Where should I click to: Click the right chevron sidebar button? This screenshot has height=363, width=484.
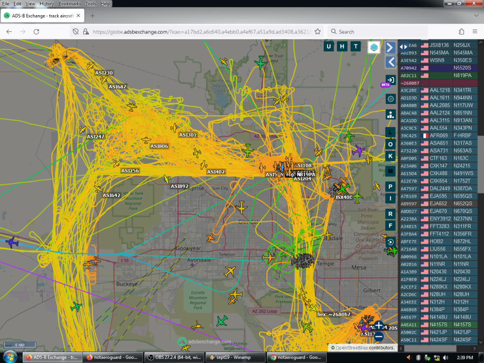(x=390, y=48)
